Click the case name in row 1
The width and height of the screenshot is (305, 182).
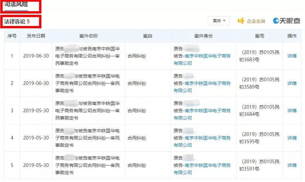(87, 56)
